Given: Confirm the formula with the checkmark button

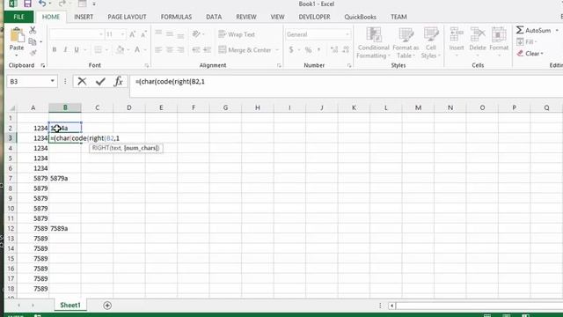Looking at the screenshot, I should click(100, 82).
